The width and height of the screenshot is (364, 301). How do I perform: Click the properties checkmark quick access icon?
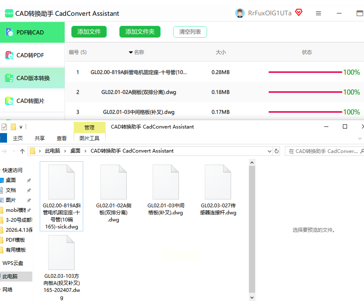4,127
